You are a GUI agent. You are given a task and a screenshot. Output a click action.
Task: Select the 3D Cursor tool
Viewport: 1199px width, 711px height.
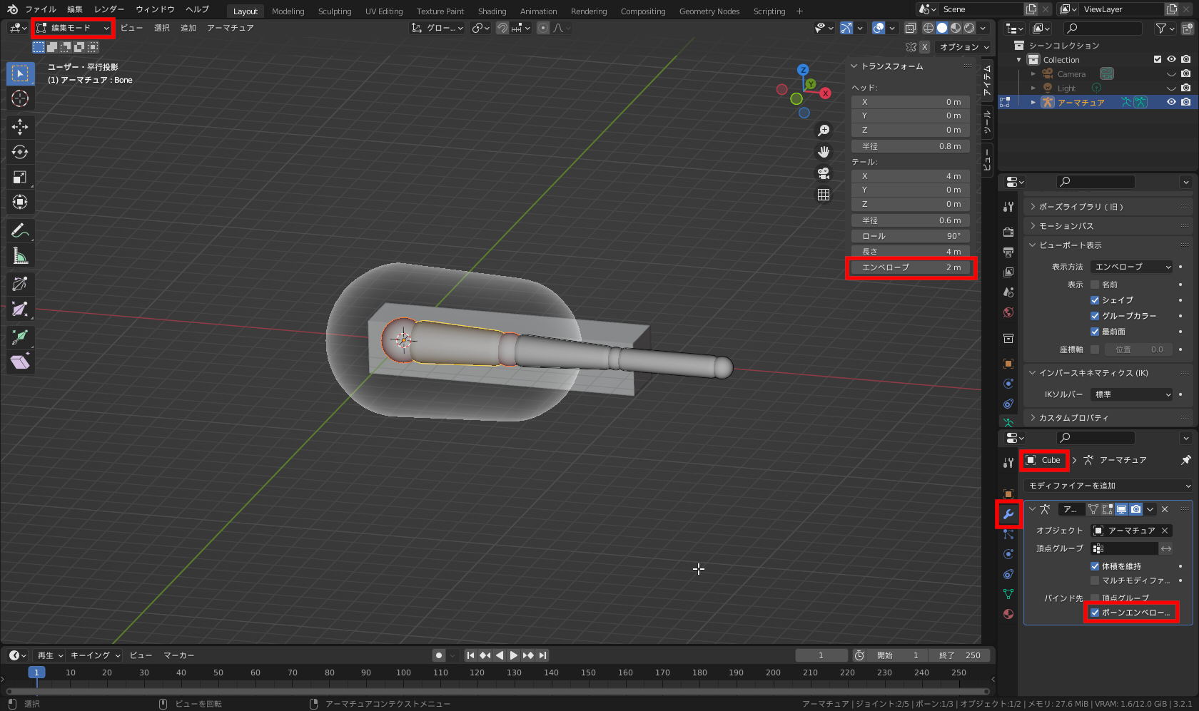point(20,98)
